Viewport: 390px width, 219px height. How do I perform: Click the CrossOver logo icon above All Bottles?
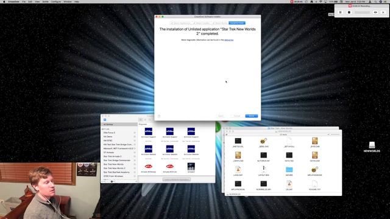tap(105, 120)
